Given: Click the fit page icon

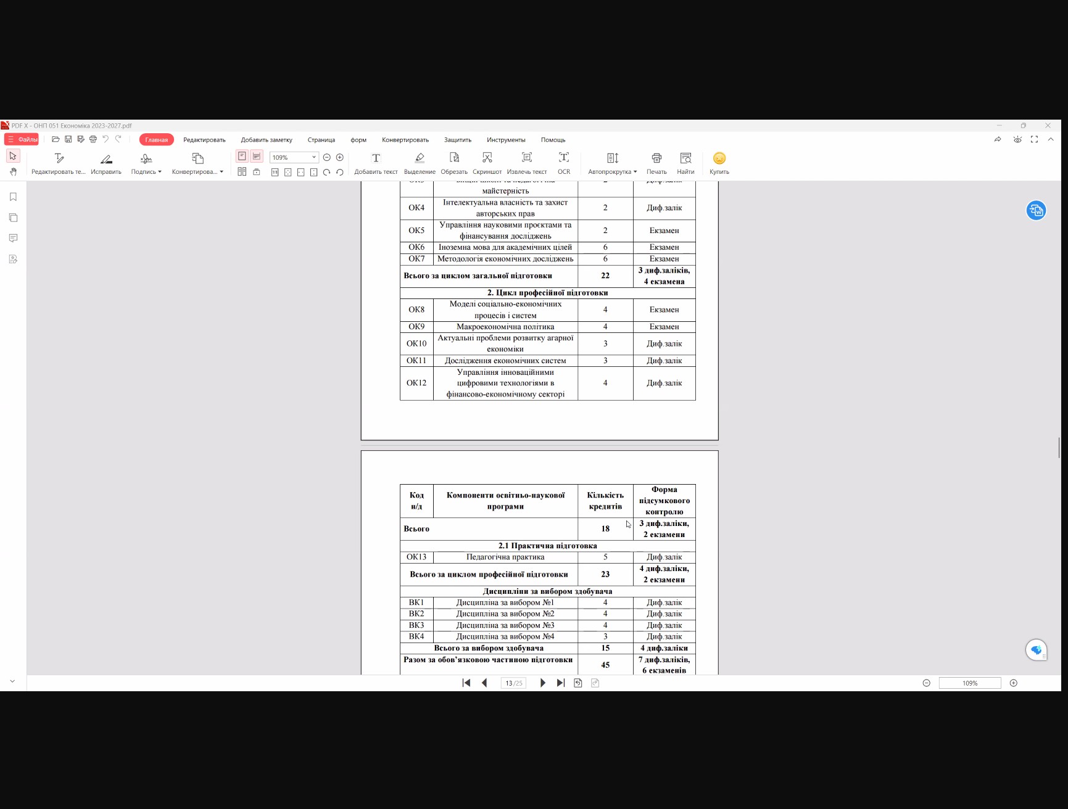Looking at the screenshot, I should pos(288,172).
